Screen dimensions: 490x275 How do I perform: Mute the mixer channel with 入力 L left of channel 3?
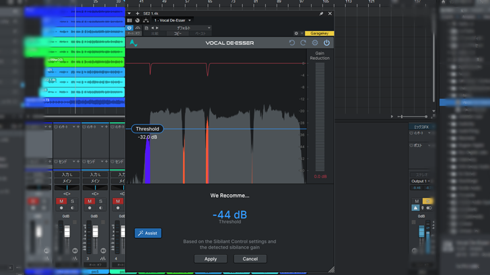(61, 201)
